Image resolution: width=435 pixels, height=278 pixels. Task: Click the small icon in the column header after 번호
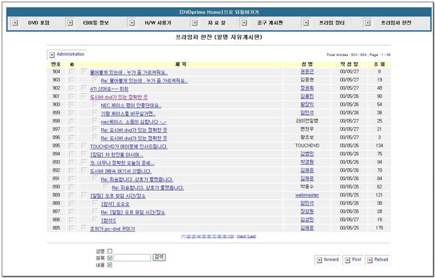click(x=72, y=65)
